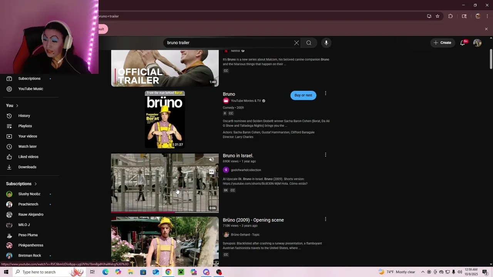This screenshot has height=277, width=493.
Task: Show hidden system tray icons
Action: [x=423, y=272]
